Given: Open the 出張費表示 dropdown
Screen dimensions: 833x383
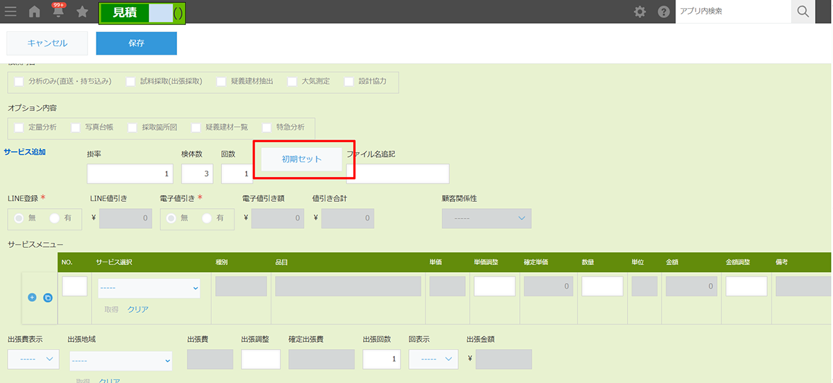Looking at the screenshot, I should 33,359.
